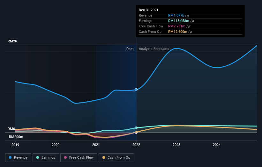The image size is (262, 167).
Task: Click the 2023 x-axis label
Action: pos(176,145)
